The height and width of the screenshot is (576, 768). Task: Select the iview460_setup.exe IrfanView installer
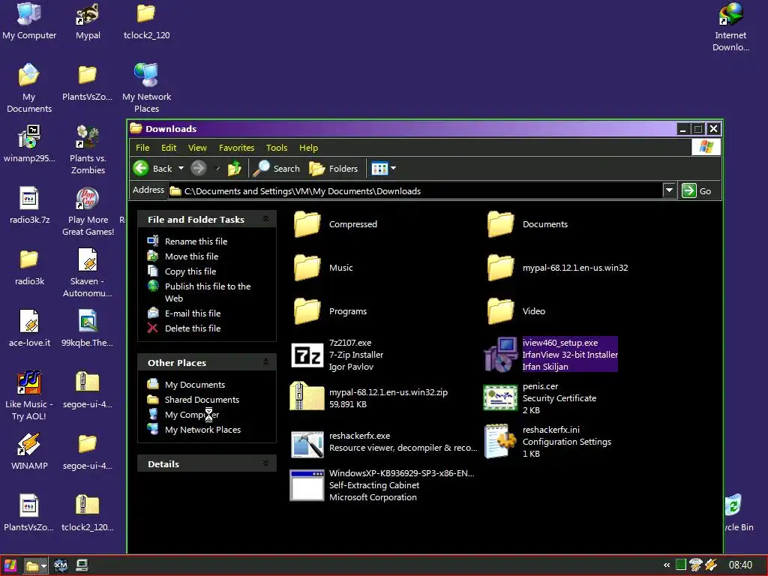(551, 355)
